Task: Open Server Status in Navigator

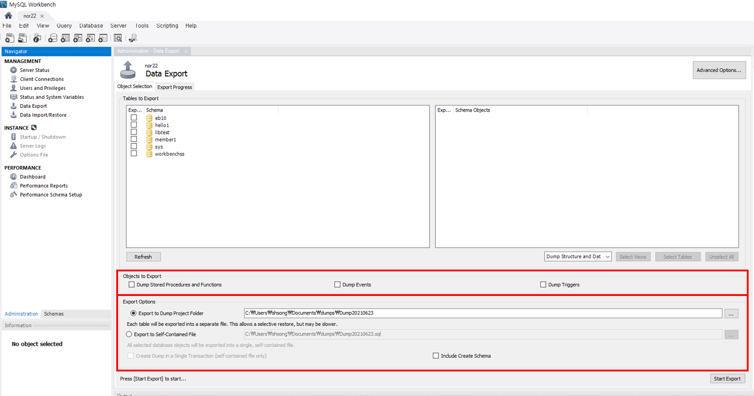Action: pos(34,70)
